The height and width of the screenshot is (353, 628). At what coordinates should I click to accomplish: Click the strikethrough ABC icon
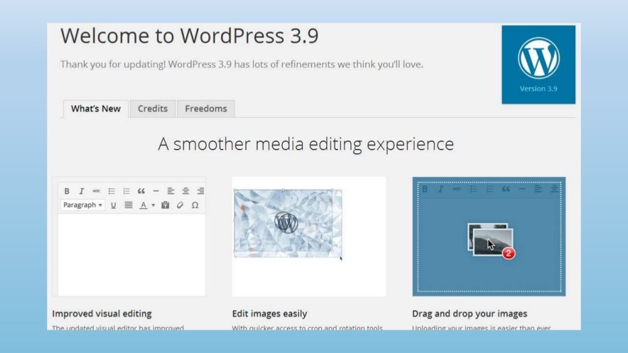point(96,191)
